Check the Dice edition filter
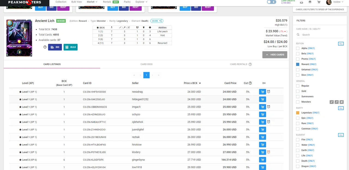This screenshot has height=170, width=349. 298,75
